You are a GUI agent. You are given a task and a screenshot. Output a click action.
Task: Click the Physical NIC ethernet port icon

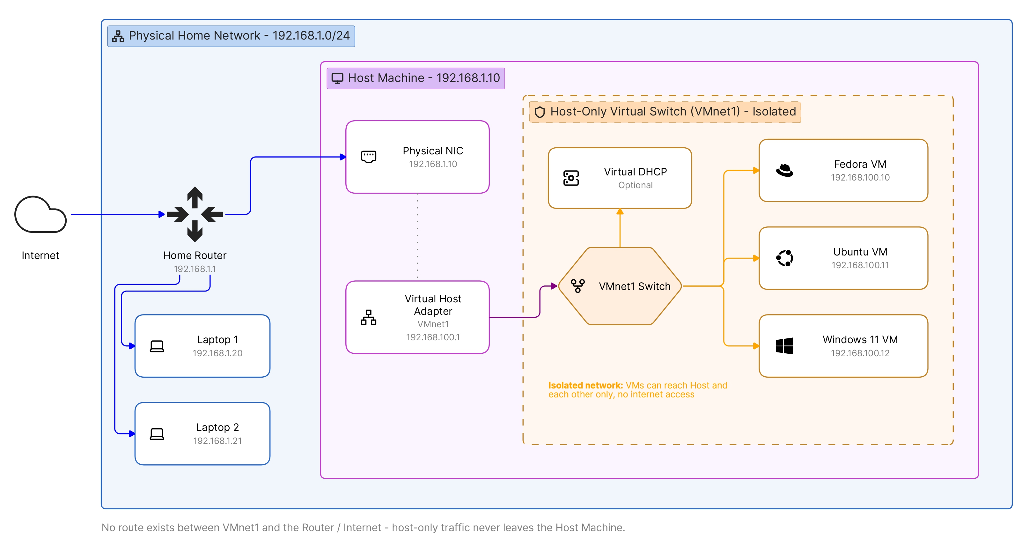(368, 157)
